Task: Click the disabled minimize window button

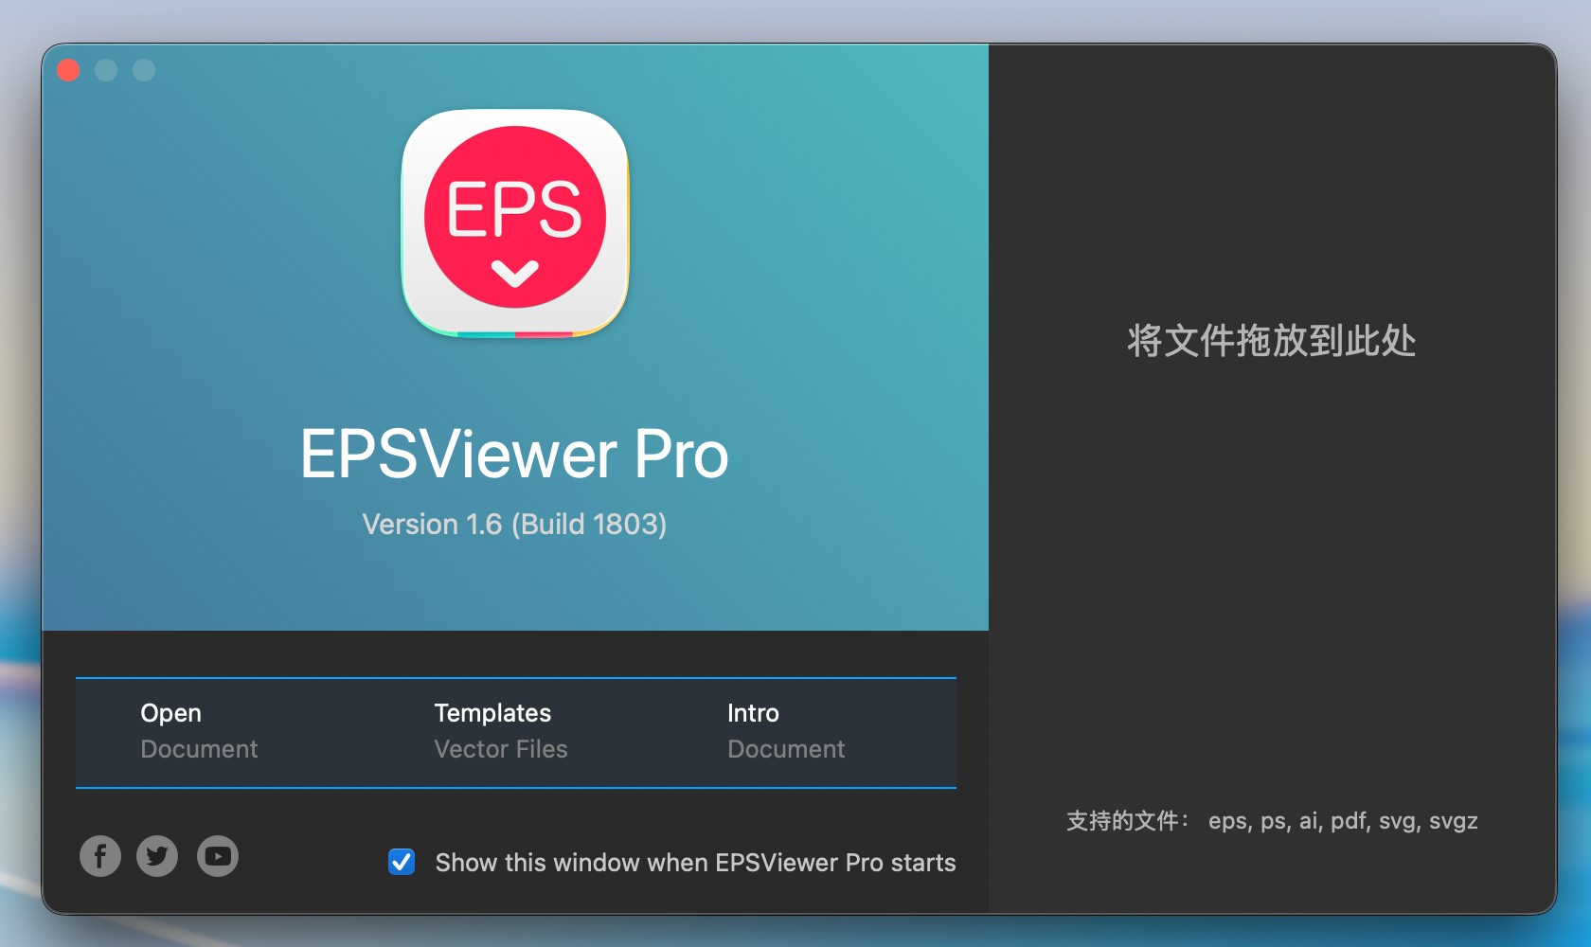Action: [106, 70]
